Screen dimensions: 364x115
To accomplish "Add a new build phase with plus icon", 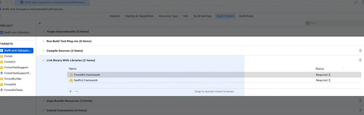I will tap(40, 23).
